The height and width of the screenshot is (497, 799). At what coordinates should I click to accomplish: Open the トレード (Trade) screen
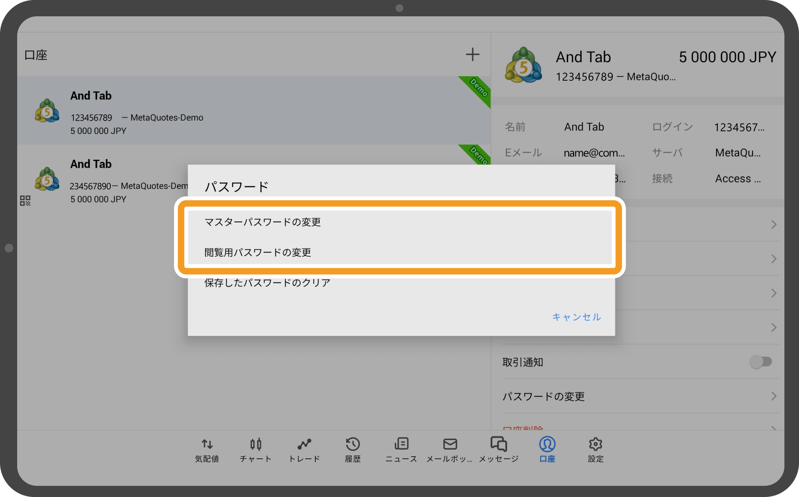click(x=304, y=449)
